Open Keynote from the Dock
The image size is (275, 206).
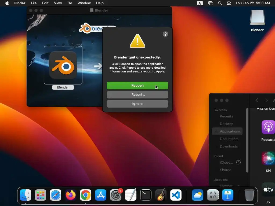point(228,195)
